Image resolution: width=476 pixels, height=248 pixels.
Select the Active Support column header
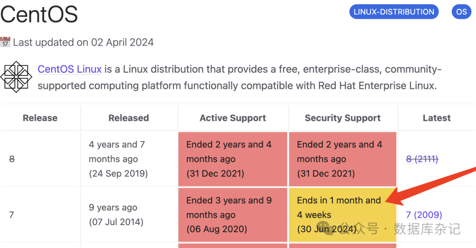pos(233,118)
